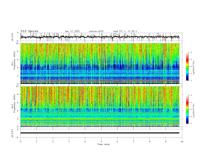Click time axis tick label "8"
Viewport: 205px width, 159px height.
tap(150, 142)
